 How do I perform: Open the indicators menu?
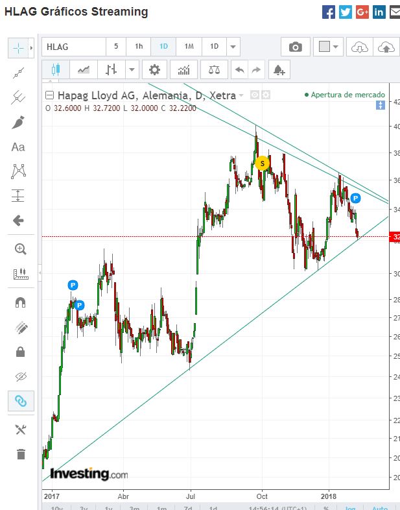(183, 69)
